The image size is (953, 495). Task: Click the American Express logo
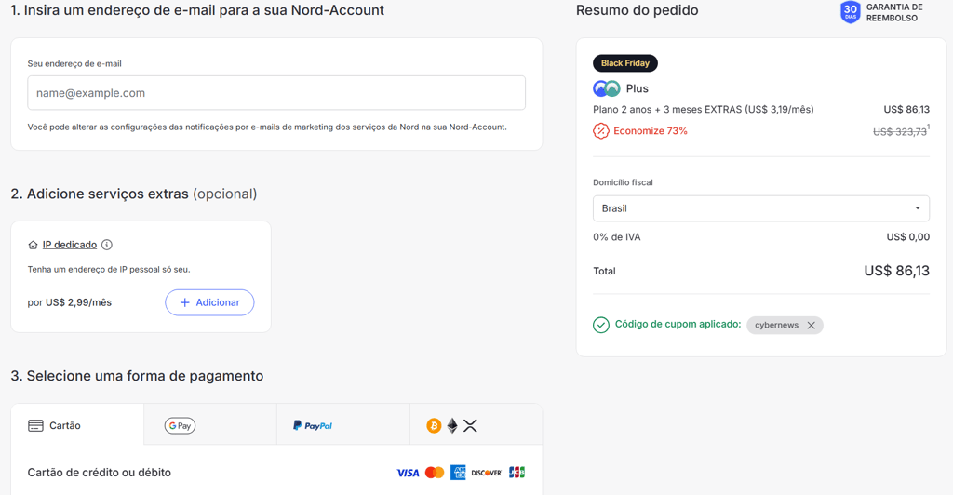[x=458, y=473]
